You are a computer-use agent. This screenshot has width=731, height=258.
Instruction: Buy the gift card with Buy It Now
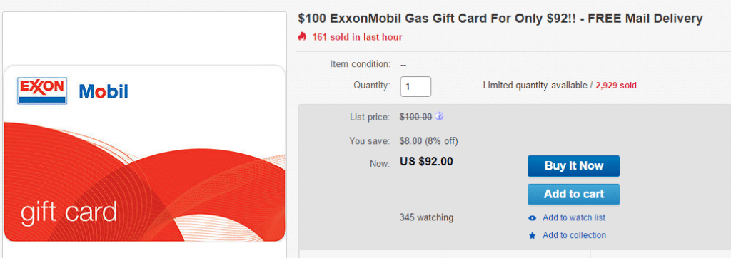coord(573,166)
